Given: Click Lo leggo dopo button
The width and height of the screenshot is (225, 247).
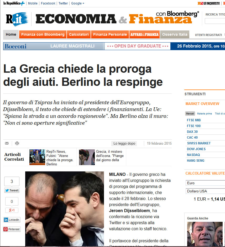Looking at the screenshot, I should pos(124,143).
